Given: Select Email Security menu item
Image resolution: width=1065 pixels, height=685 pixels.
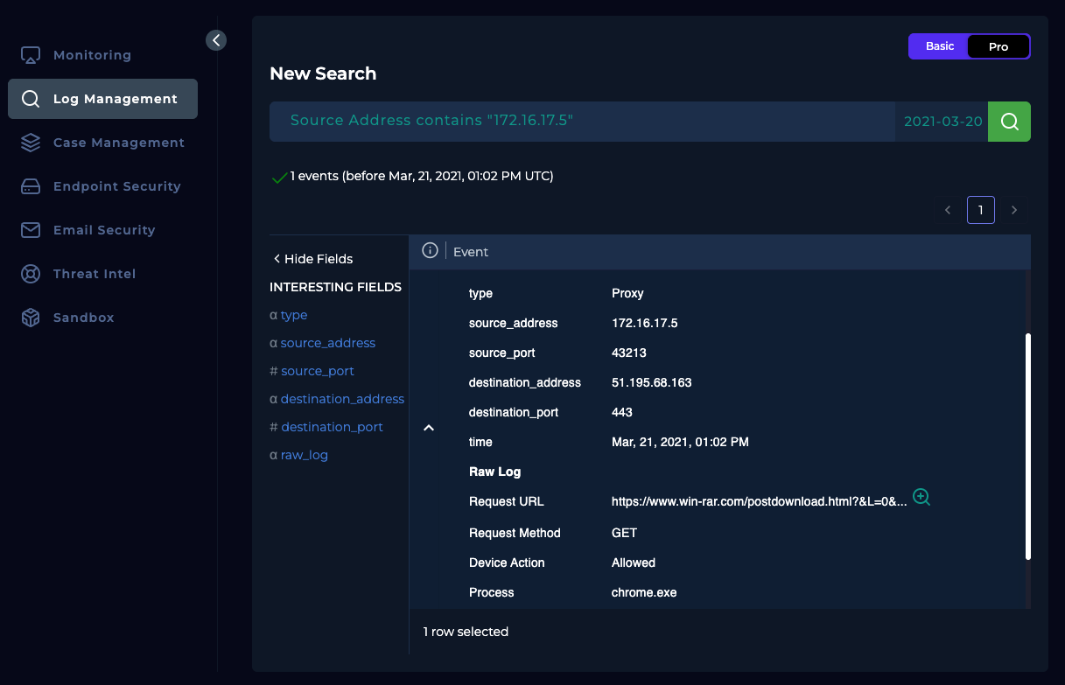Looking at the screenshot, I should (103, 230).
